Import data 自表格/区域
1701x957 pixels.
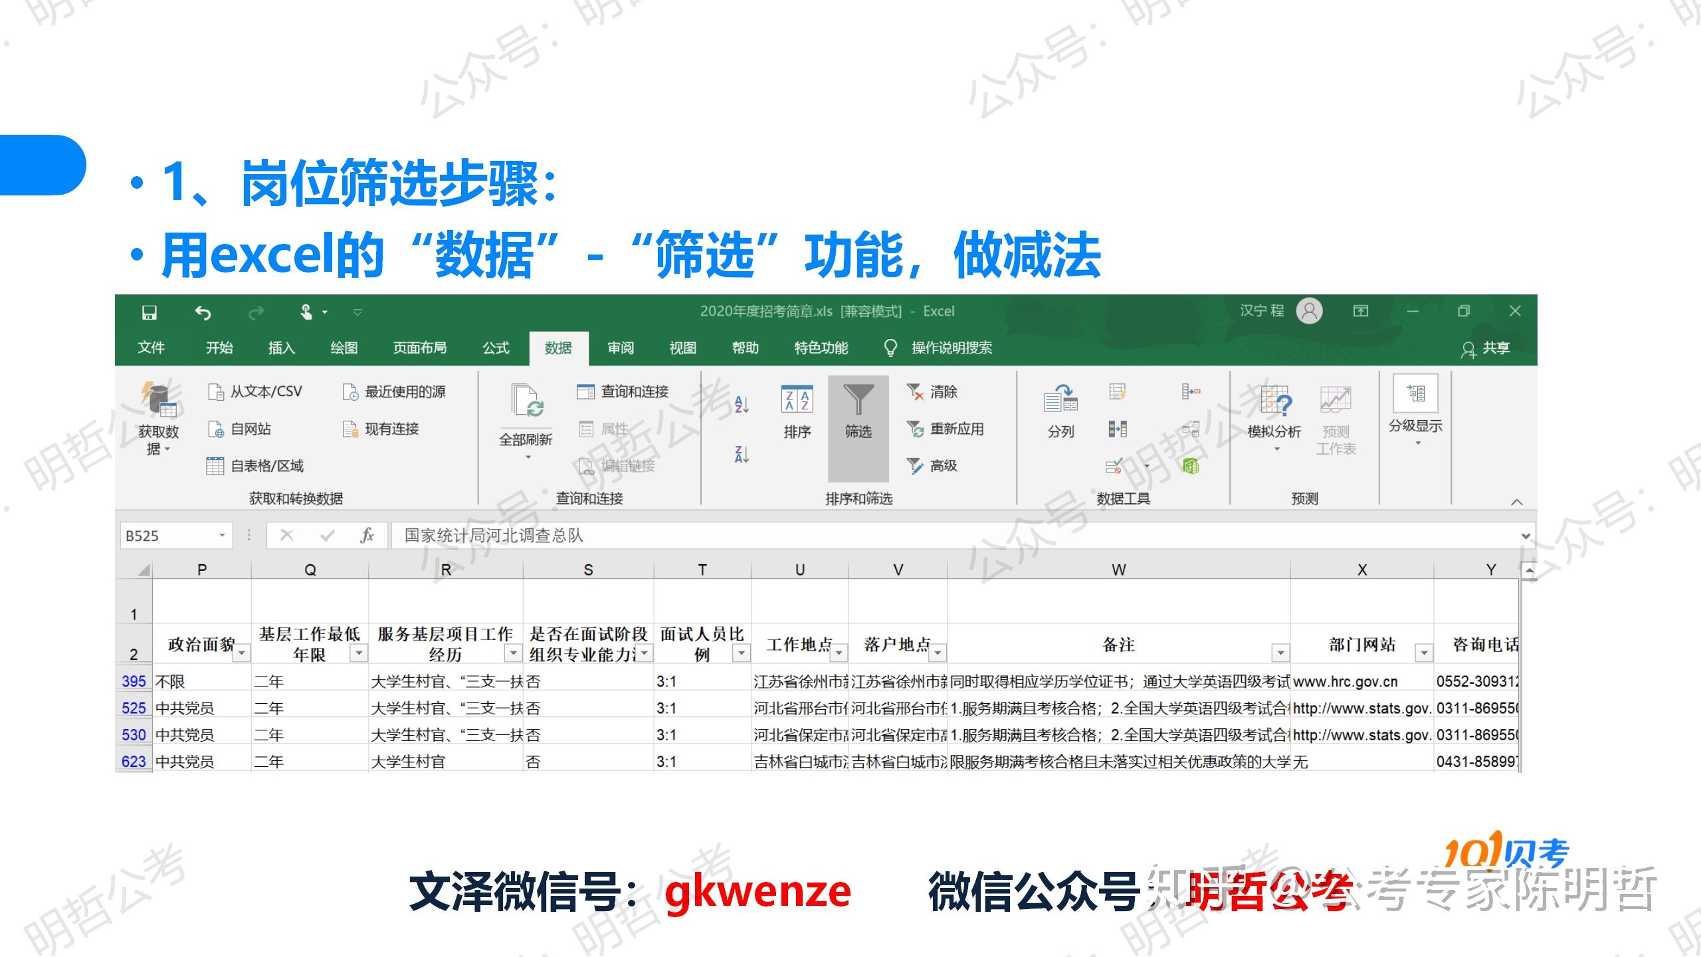pos(255,466)
